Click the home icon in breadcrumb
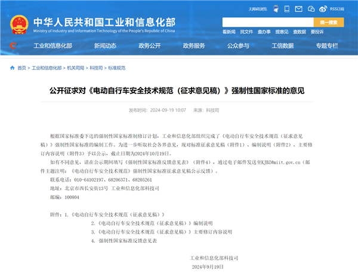The height and width of the screenshot is (278, 358). [x=13, y=68]
